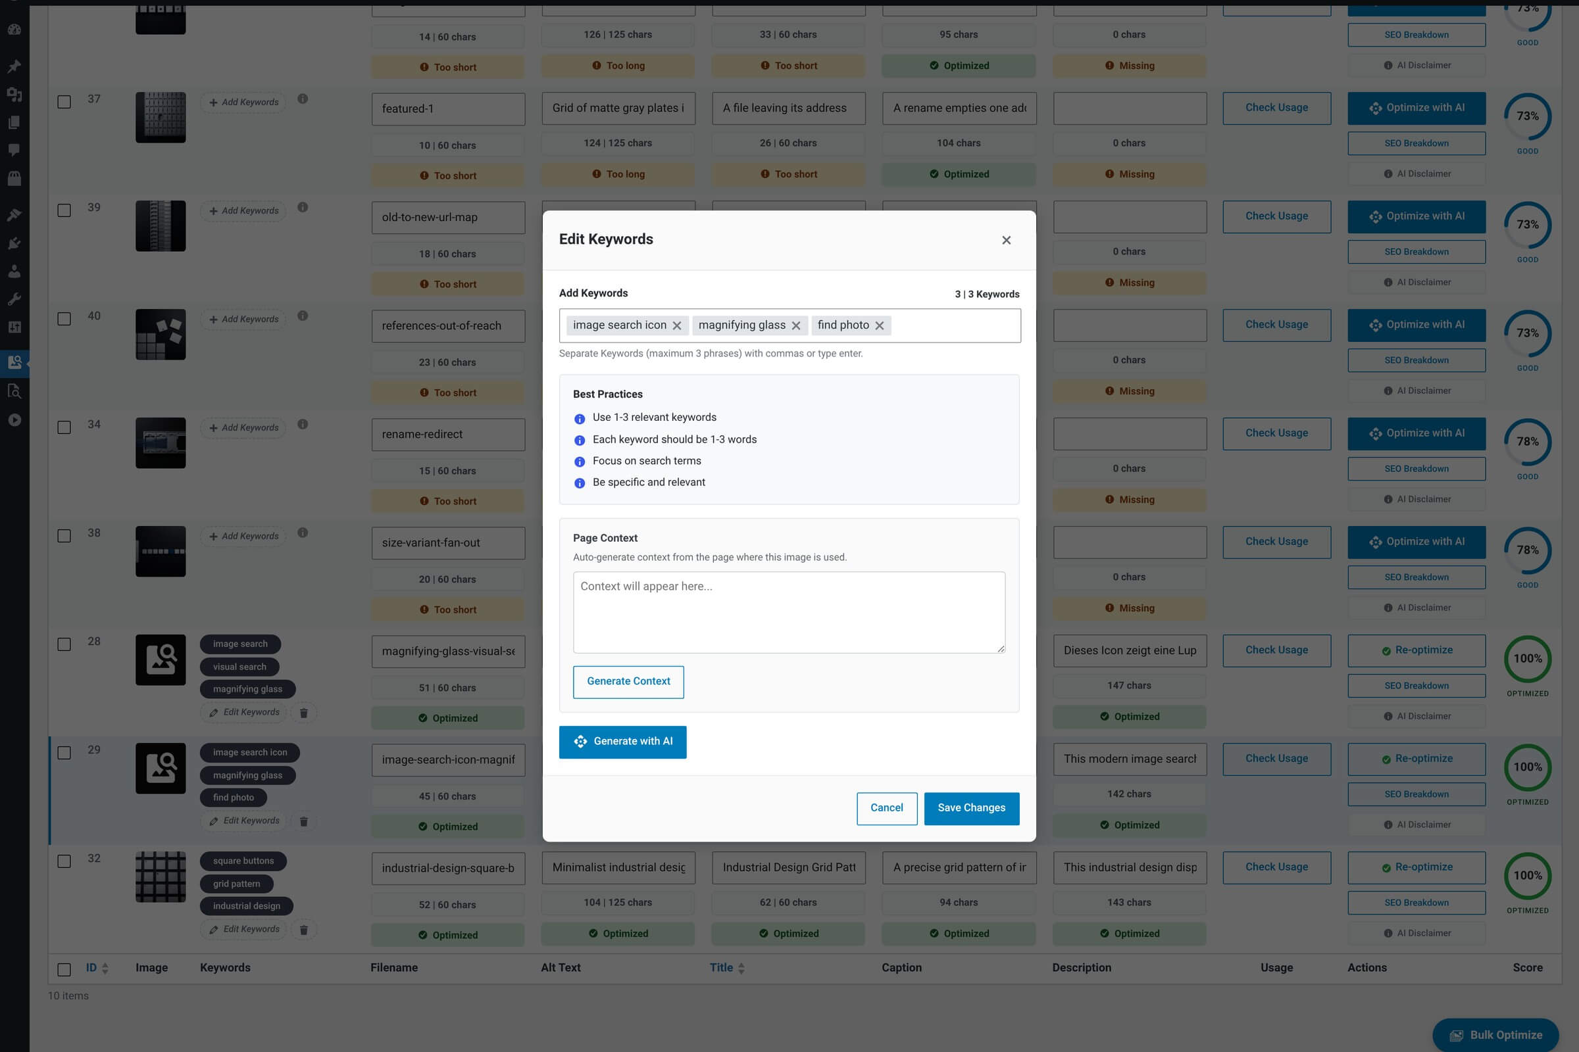Select the checkbox for image 28
The height and width of the screenshot is (1052, 1579).
(x=64, y=645)
